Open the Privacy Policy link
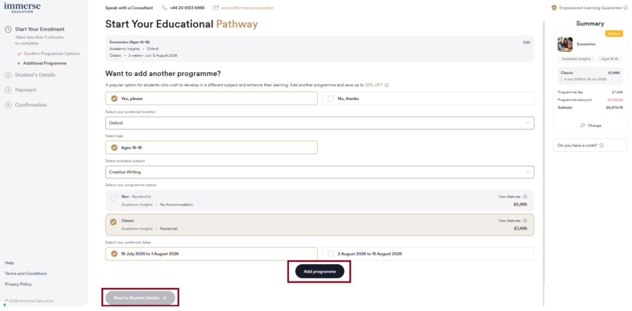632x311 pixels. (18, 284)
